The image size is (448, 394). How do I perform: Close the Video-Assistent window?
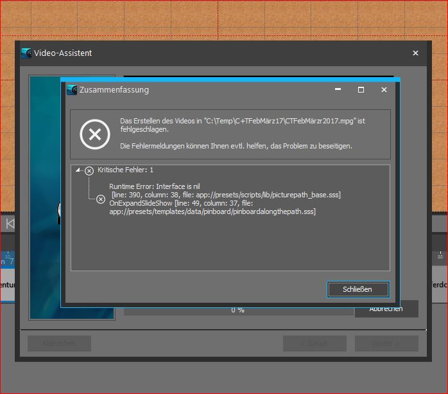click(415, 53)
